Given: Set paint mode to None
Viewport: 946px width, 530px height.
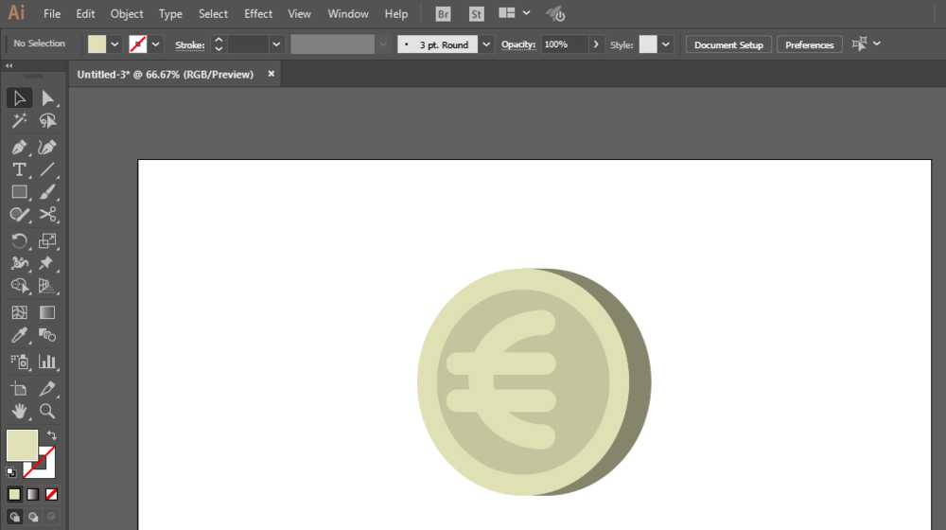Looking at the screenshot, I should point(51,494).
